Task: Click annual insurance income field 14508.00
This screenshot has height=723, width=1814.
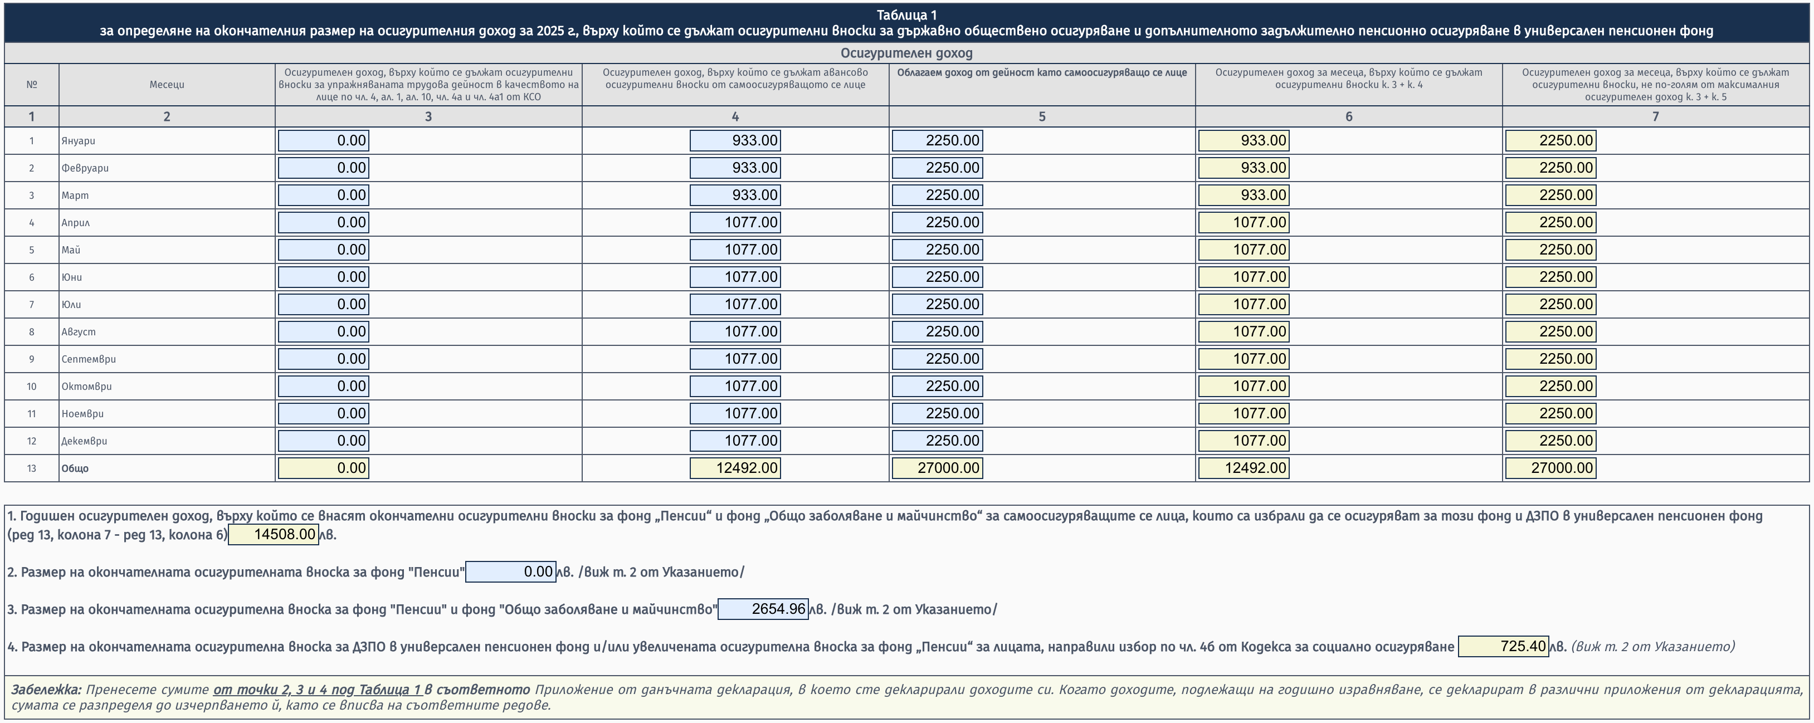Action: (273, 534)
